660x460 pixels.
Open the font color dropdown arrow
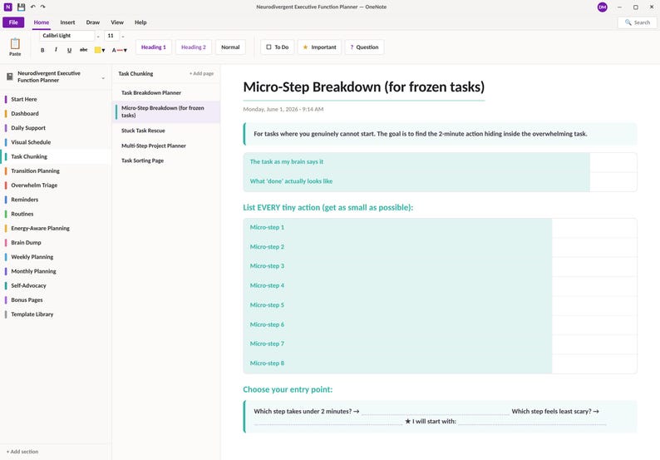(x=126, y=51)
